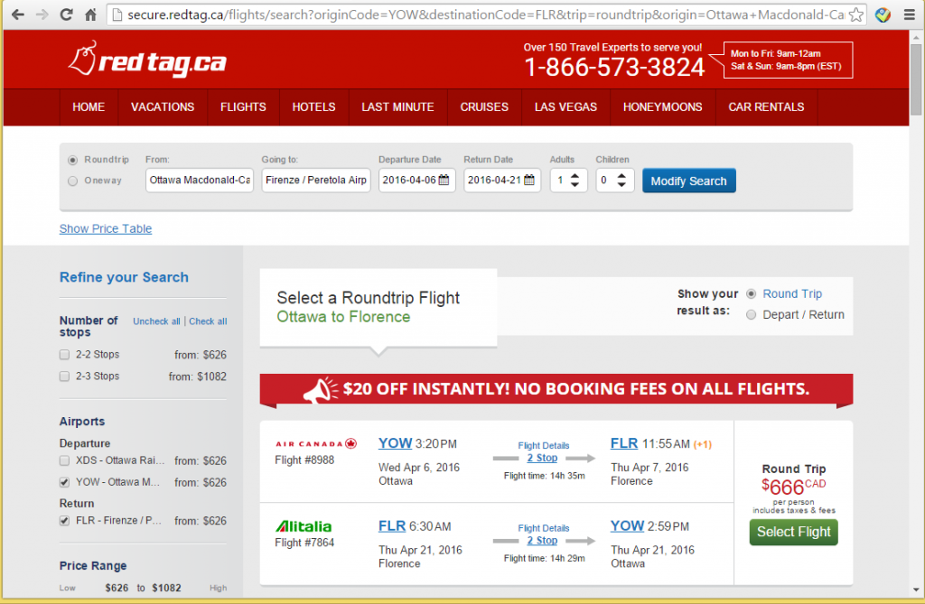
Task: Click the redtag.ca logo
Action: (146, 61)
